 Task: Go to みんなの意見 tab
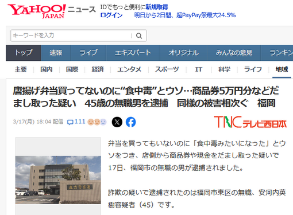pos(234,53)
